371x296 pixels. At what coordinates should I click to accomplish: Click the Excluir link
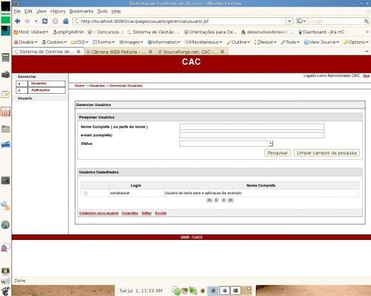point(161,213)
